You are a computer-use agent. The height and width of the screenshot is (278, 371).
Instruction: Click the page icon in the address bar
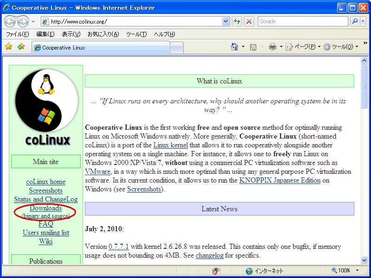[45, 21]
